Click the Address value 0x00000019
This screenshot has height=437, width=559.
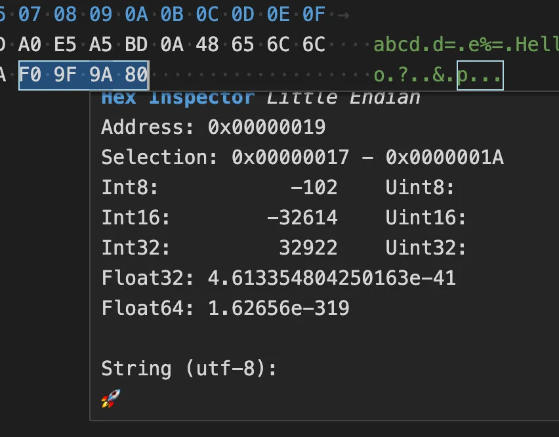tap(266, 127)
